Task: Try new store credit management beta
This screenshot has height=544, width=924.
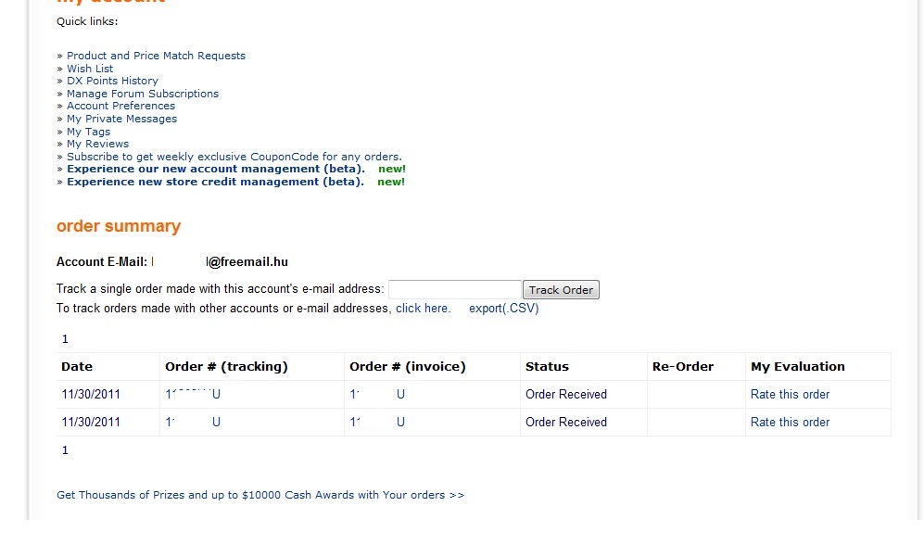Action: coord(215,182)
